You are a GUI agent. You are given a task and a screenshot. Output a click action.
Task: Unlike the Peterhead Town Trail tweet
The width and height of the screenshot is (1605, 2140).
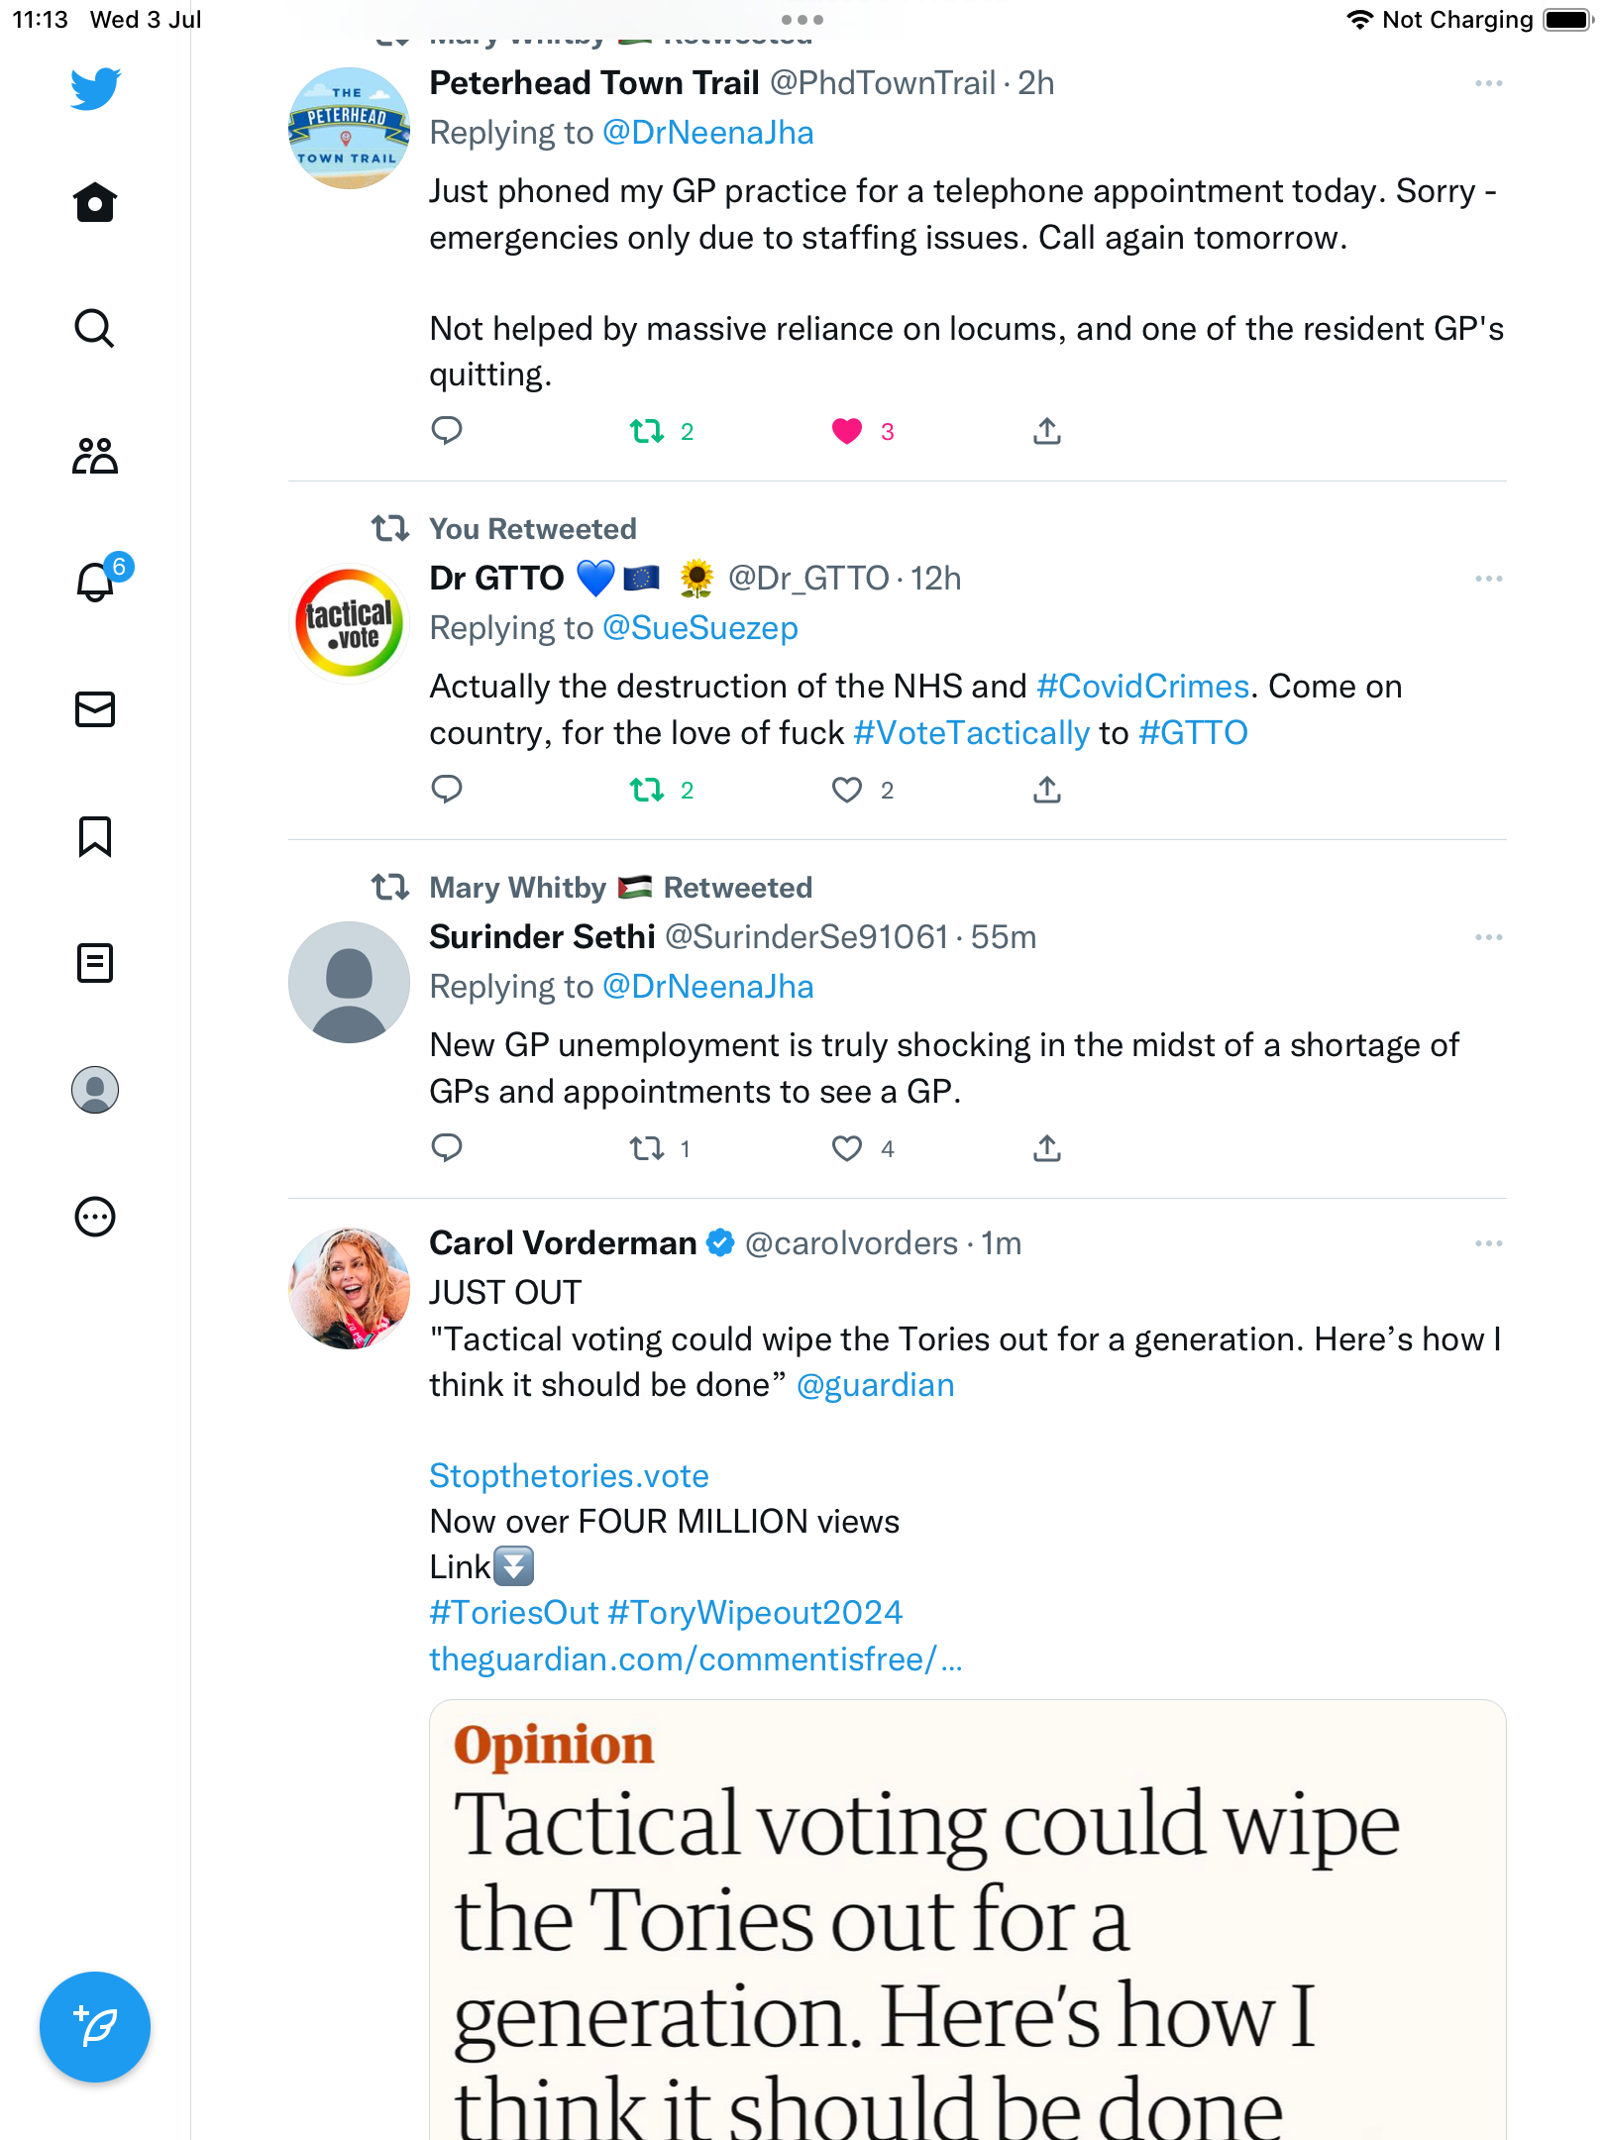pyautogui.click(x=847, y=431)
